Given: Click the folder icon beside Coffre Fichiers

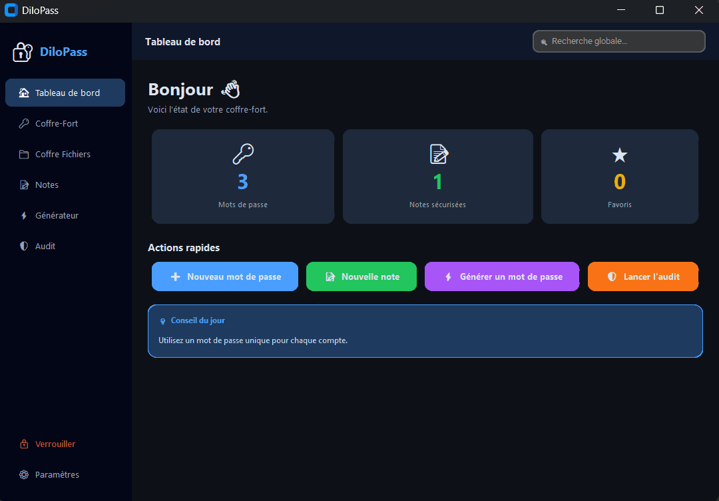Looking at the screenshot, I should click(x=24, y=155).
